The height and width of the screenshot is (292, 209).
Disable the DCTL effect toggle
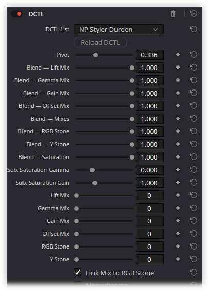[x=17, y=14]
